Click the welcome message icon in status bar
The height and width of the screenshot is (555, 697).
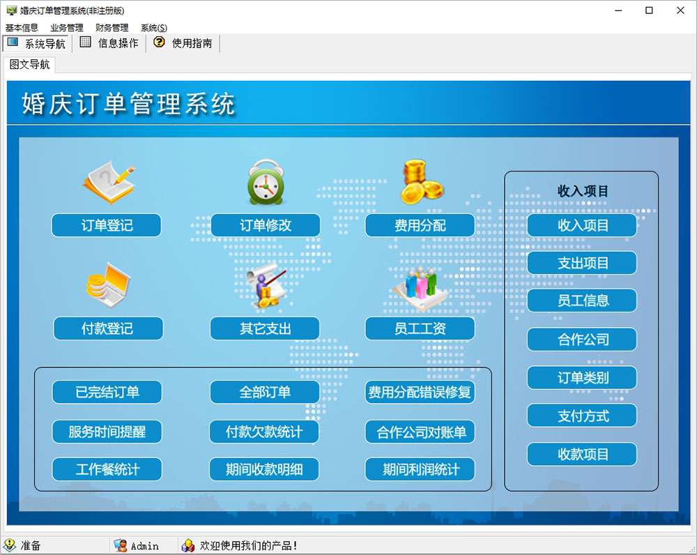click(188, 546)
